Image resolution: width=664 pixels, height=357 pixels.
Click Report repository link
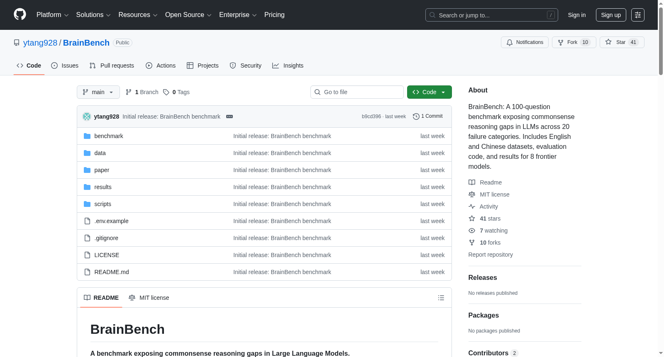point(491,255)
